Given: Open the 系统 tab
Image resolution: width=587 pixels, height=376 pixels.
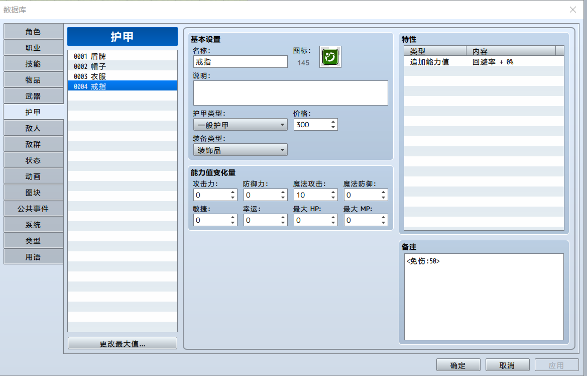Looking at the screenshot, I should coord(33,225).
